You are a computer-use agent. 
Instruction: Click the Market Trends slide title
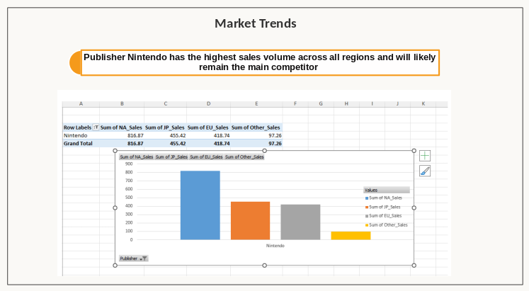pos(256,23)
